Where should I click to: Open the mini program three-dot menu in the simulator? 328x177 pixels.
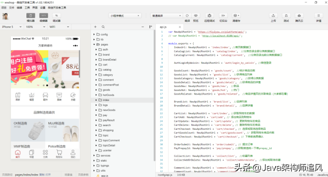(75, 46)
